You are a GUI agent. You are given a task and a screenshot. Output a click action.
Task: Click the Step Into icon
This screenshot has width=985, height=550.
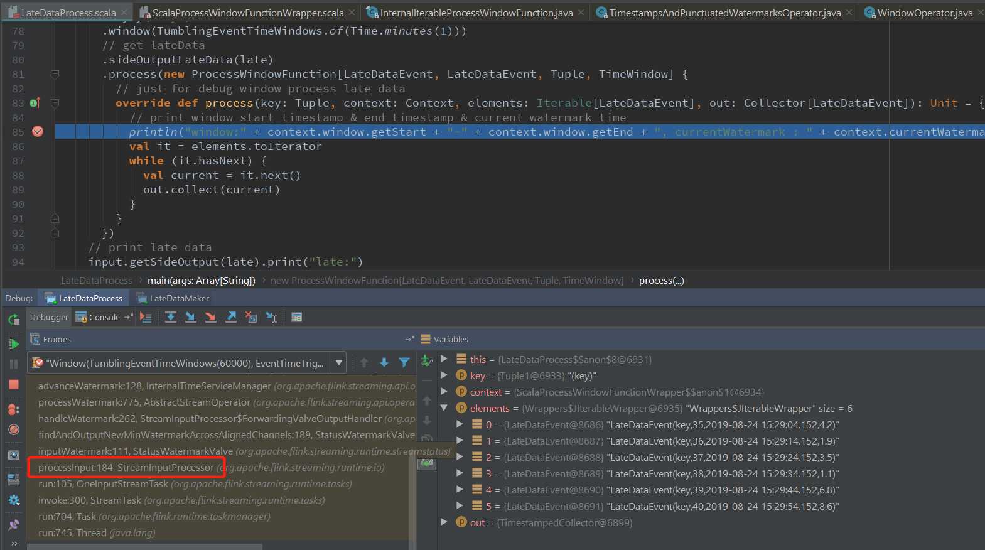click(x=191, y=317)
